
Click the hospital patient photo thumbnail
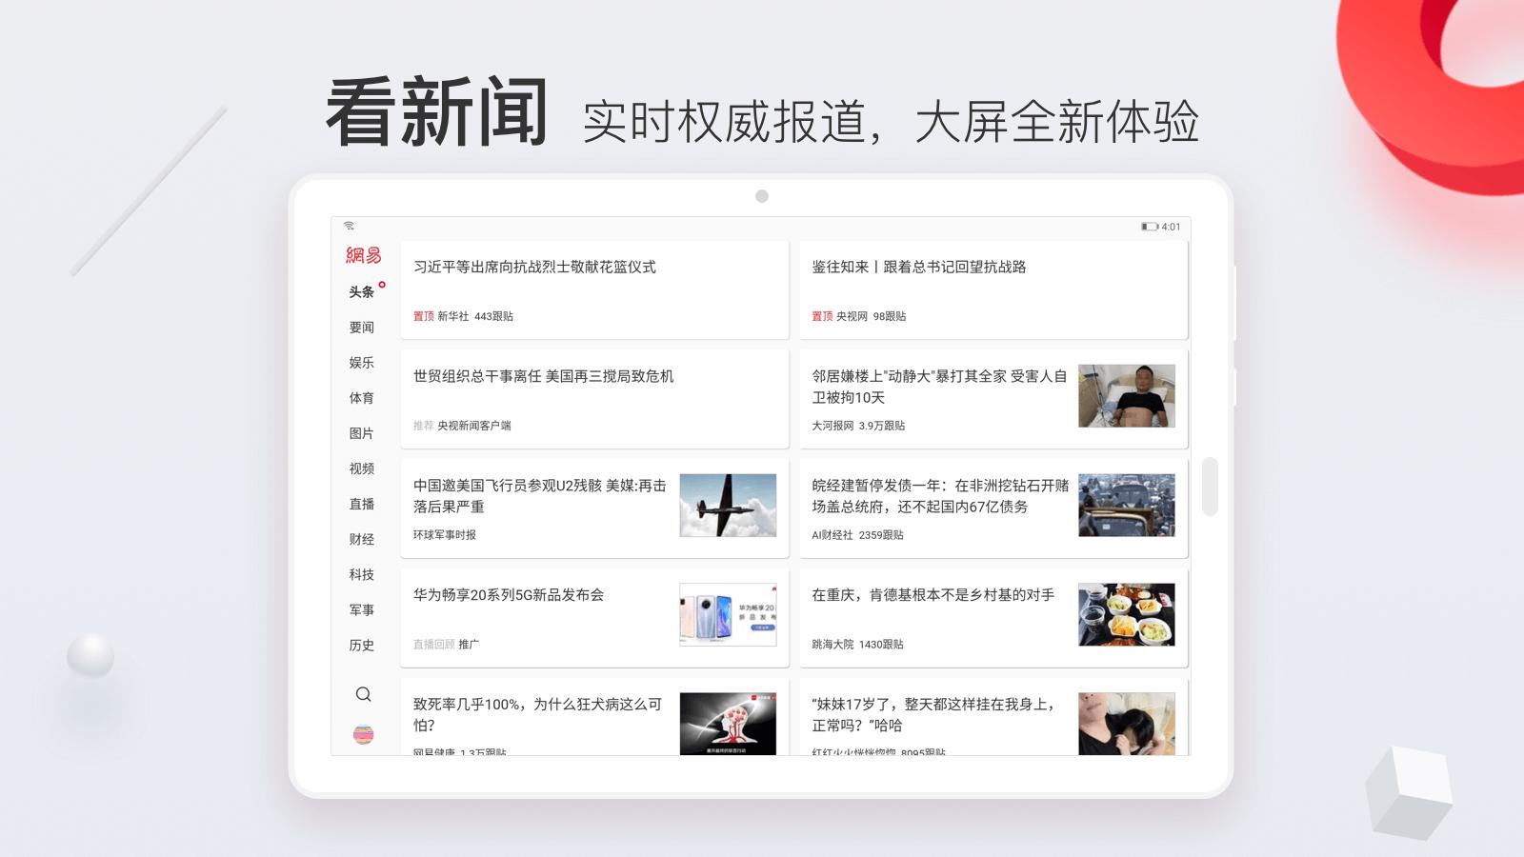[x=1127, y=395]
